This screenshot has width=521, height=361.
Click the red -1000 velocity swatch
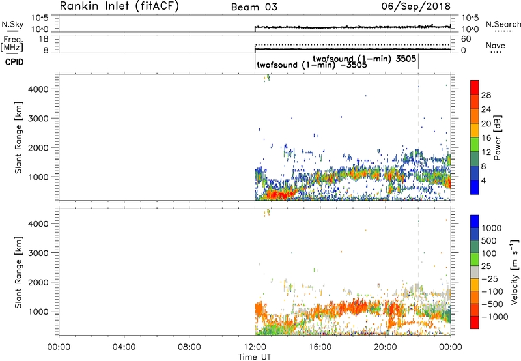click(475, 323)
